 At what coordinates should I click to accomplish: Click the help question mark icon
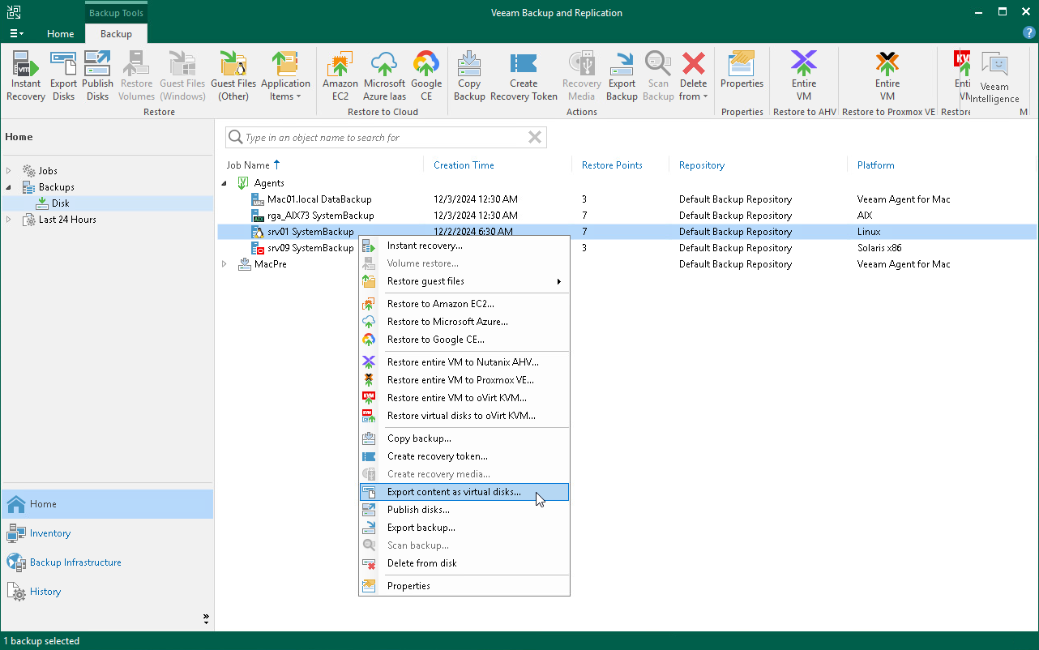click(x=1028, y=33)
